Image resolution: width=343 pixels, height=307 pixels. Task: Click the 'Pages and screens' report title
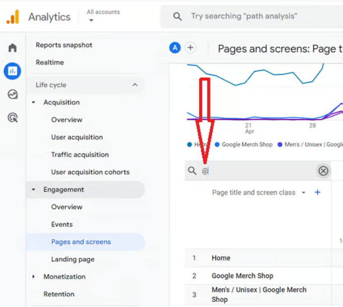(281, 49)
